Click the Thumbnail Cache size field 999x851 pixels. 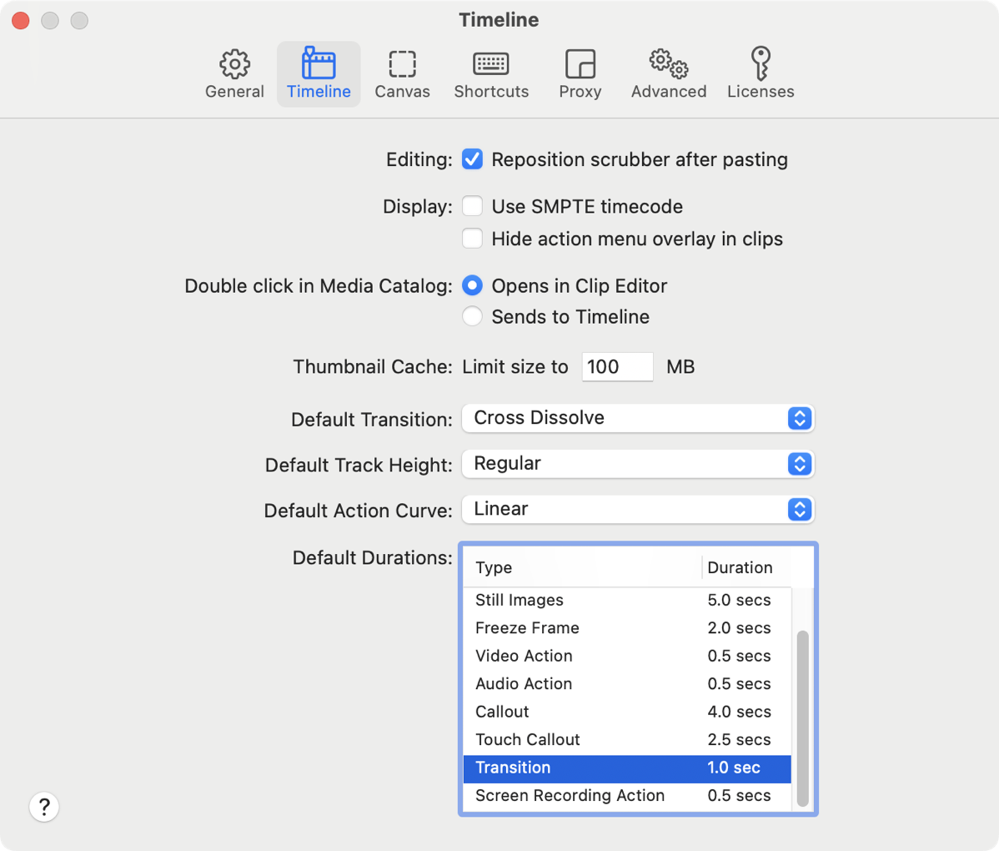616,367
